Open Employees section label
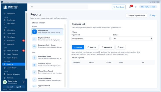Viewport: 161px width, 92px height. tap(11, 20)
